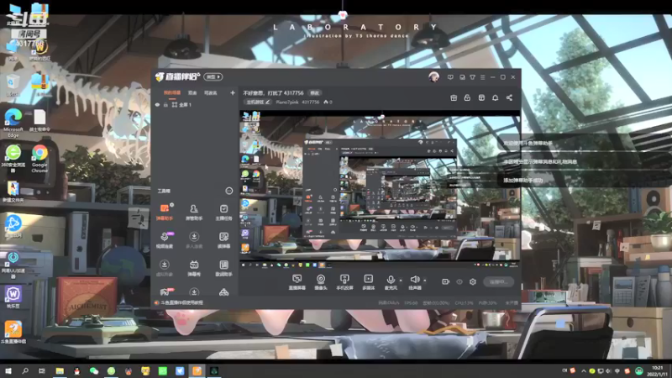Open taskbar search
The height and width of the screenshot is (378, 672).
[25, 370]
